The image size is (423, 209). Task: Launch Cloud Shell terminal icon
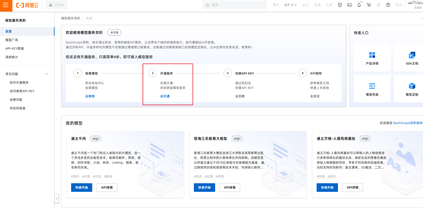coord(350,5)
